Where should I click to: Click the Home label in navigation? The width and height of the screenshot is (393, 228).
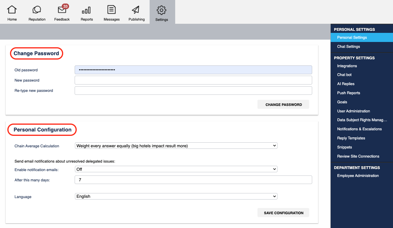(12, 19)
